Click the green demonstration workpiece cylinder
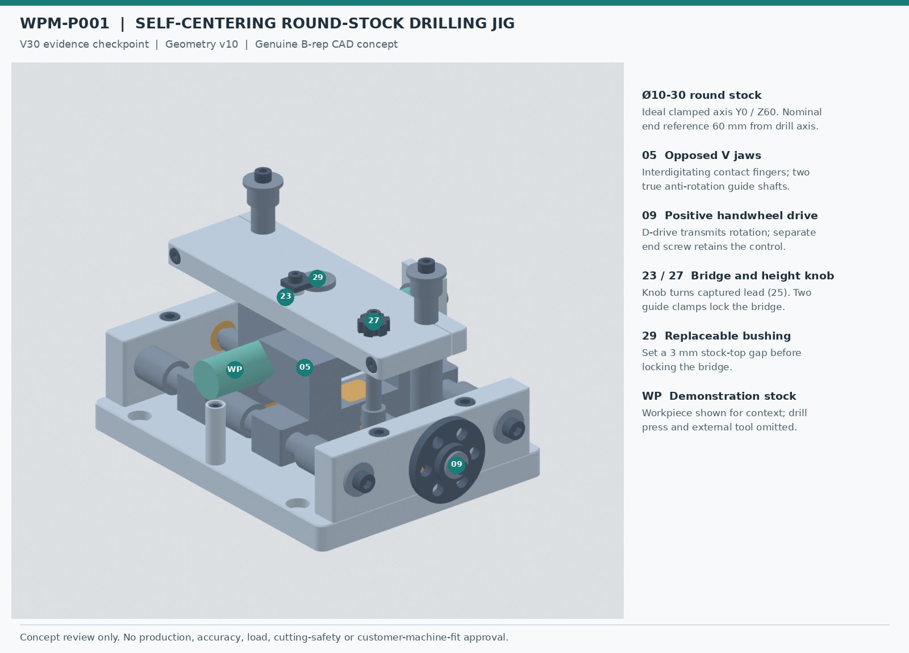909x653 pixels. 233,369
